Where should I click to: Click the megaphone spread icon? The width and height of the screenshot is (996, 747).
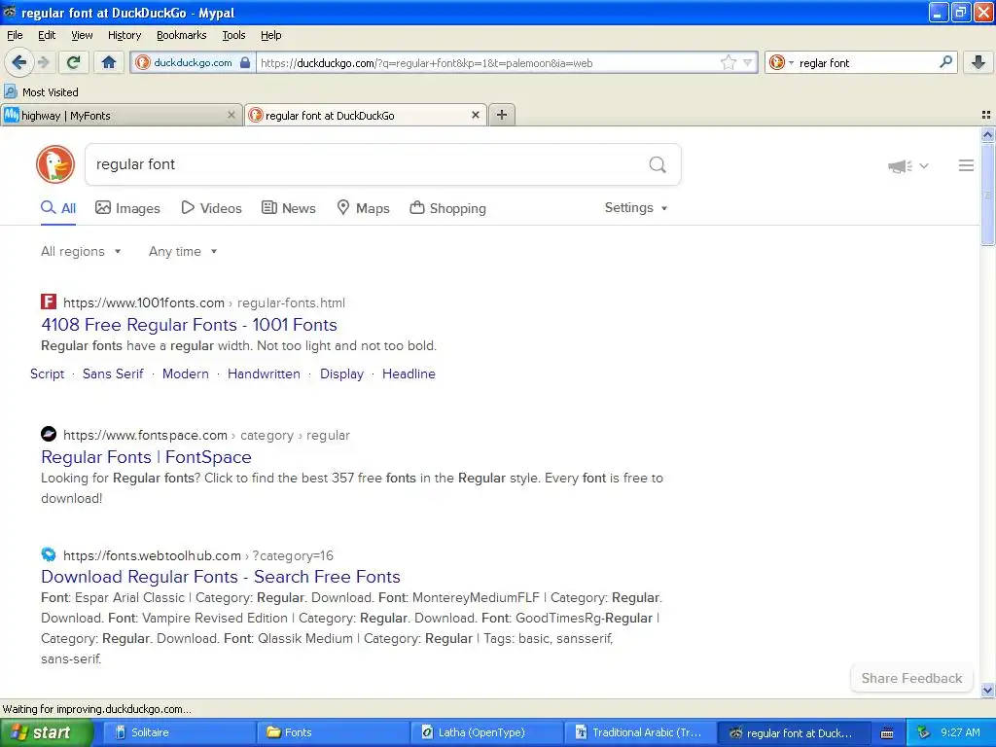(x=900, y=166)
